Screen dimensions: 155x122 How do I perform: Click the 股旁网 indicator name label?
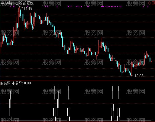point(5,83)
